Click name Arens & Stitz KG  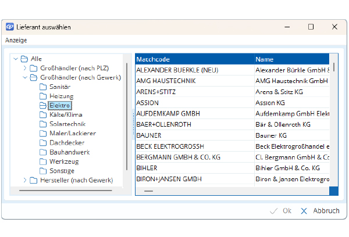(x=279, y=92)
